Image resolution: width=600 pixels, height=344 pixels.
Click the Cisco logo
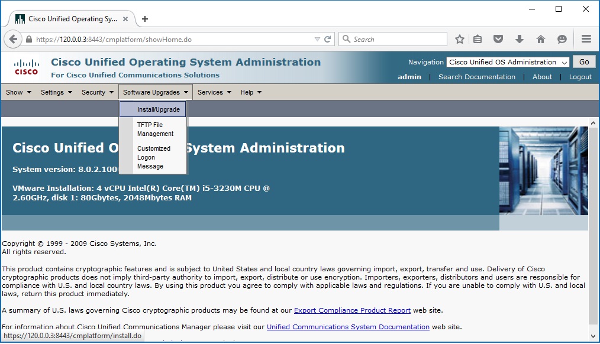click(x=26, y=67)
